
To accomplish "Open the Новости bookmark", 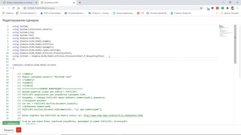I will pos(99,13).
